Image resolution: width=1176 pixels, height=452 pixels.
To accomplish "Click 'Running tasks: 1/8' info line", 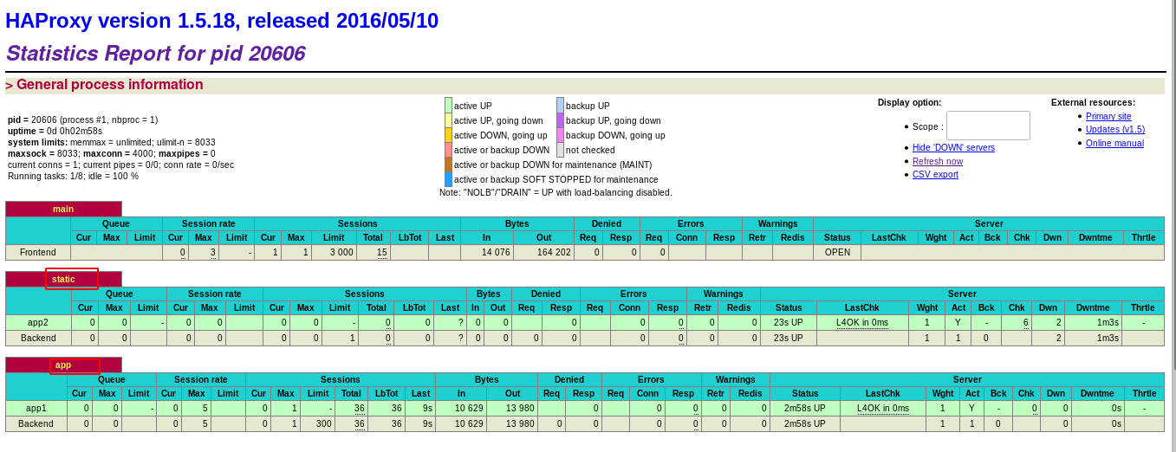I will [x=73, y=176].
